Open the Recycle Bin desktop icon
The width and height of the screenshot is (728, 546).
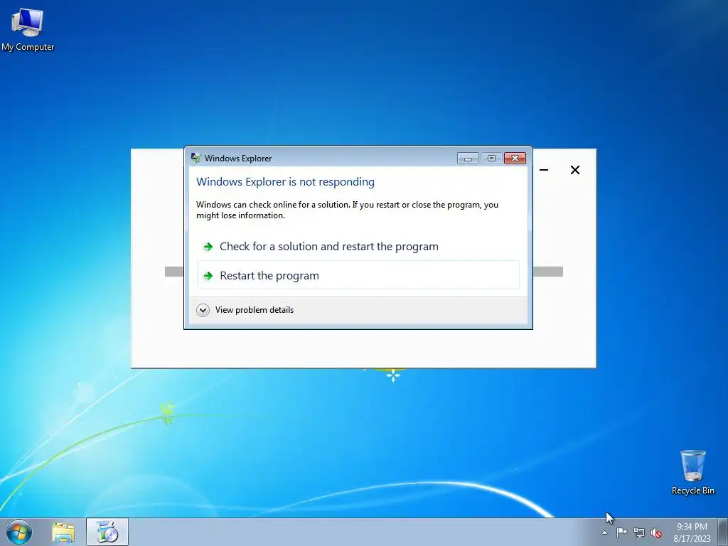(x=692, y=472)
